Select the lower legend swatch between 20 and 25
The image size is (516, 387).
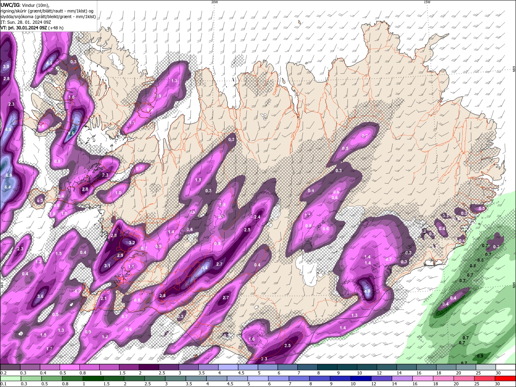coord(463,379)
